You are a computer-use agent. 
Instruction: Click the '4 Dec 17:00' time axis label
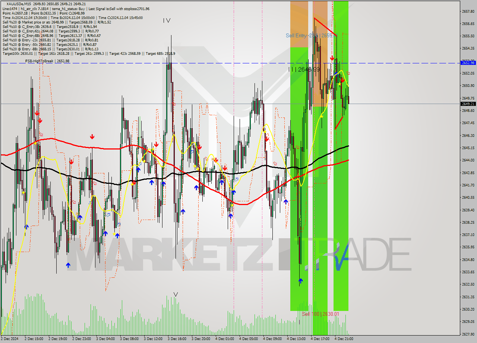[320, 339]
